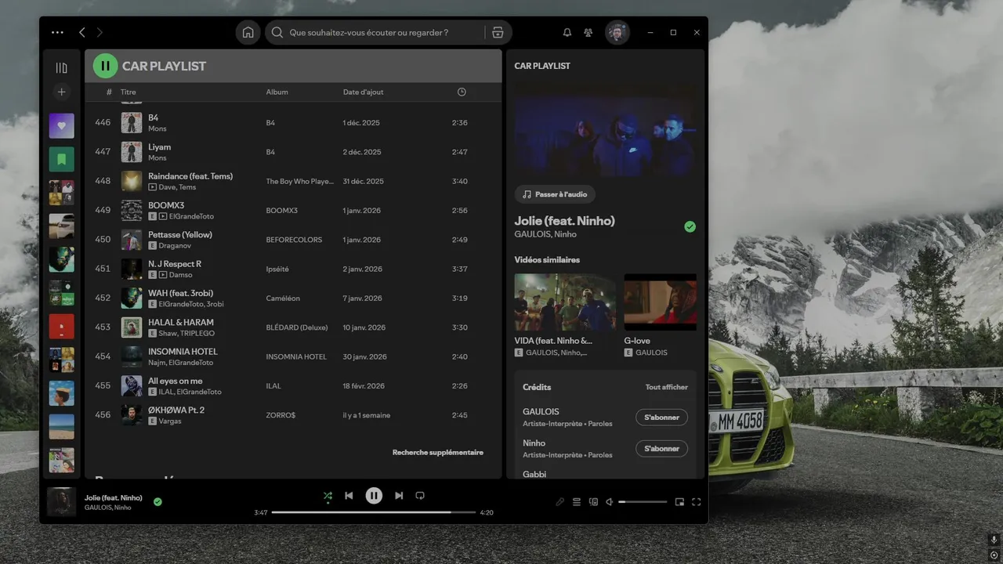Open the green bookmark episodes item

62,159
